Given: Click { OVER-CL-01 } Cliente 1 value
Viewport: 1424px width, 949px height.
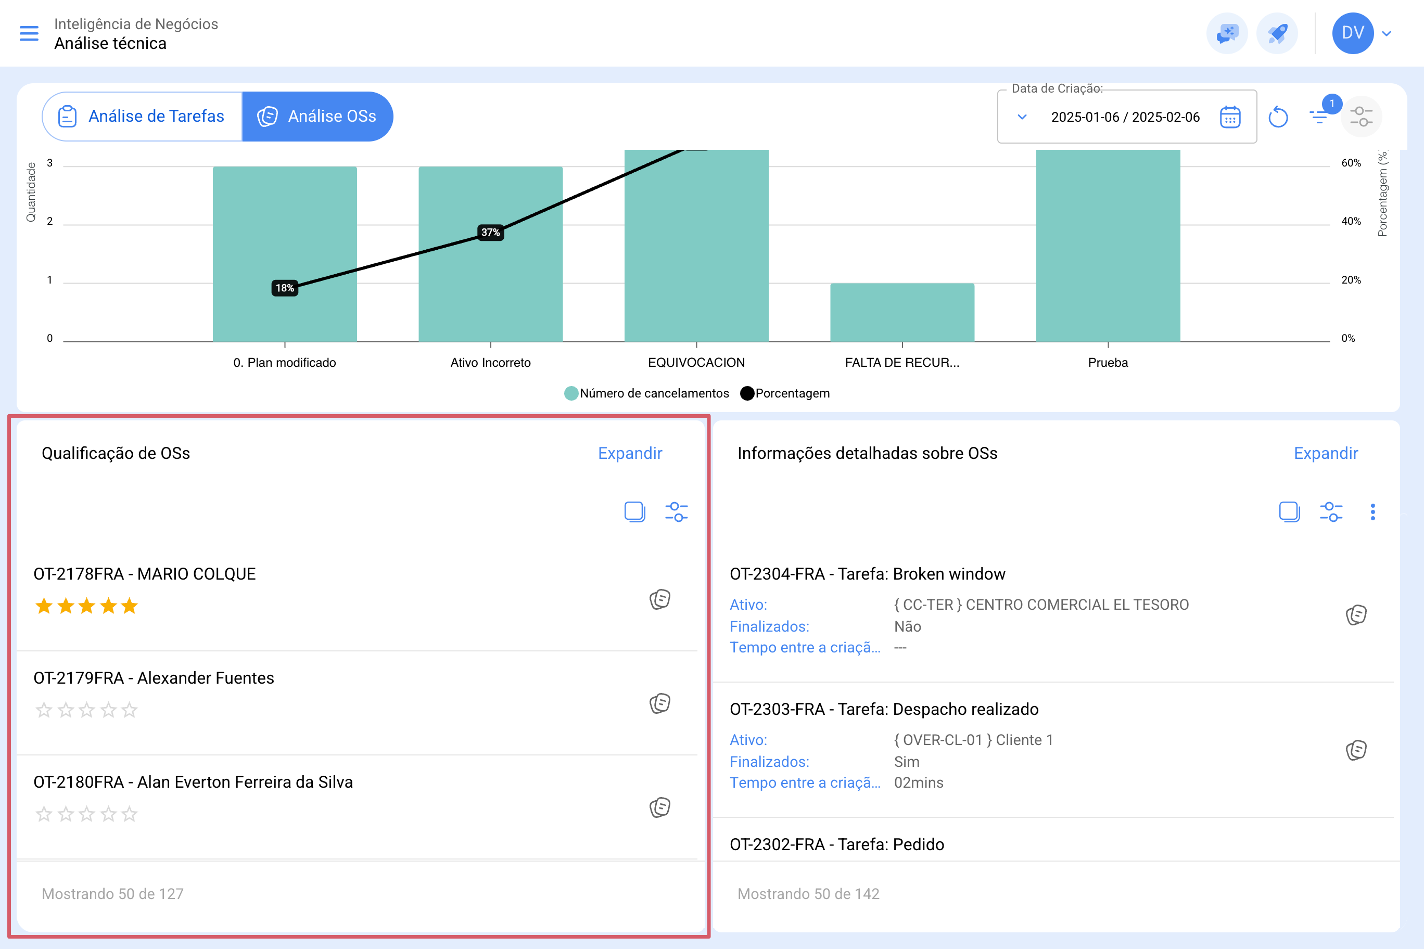Looking at the screenshot, I should [x=974, y=740].
